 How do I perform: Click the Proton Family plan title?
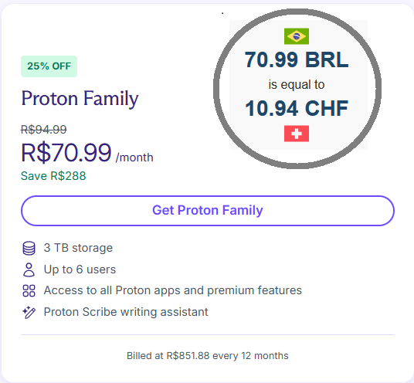click(80, 99)
